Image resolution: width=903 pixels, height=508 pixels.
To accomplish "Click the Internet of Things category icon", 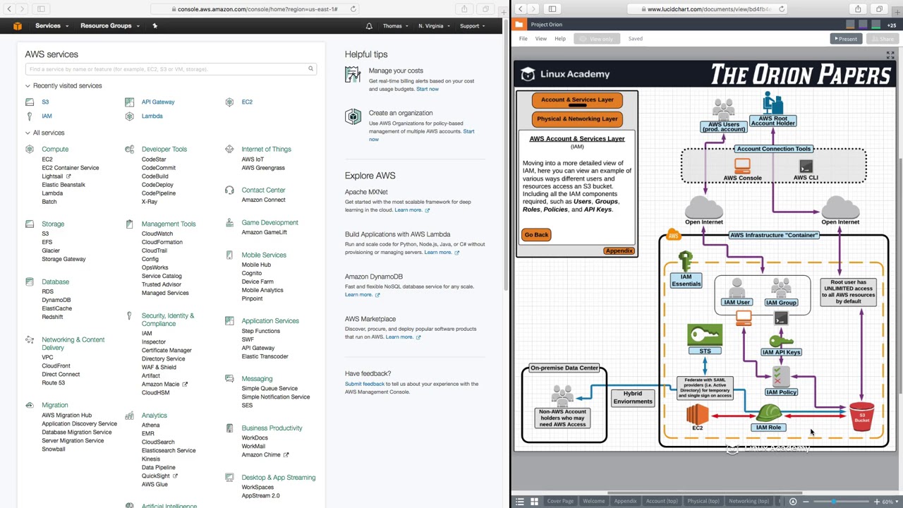I will 229,149.
